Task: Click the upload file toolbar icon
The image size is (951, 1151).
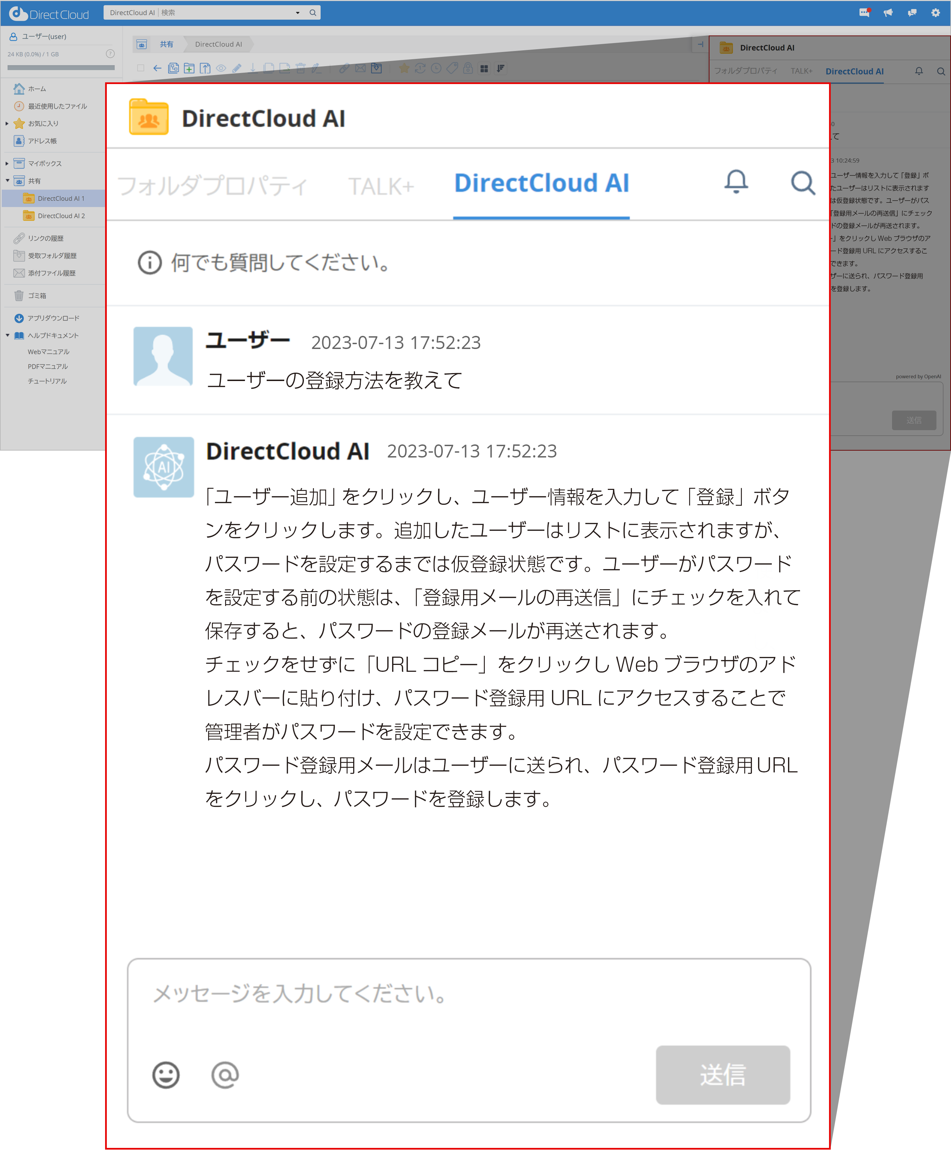Action: [205, 69]
